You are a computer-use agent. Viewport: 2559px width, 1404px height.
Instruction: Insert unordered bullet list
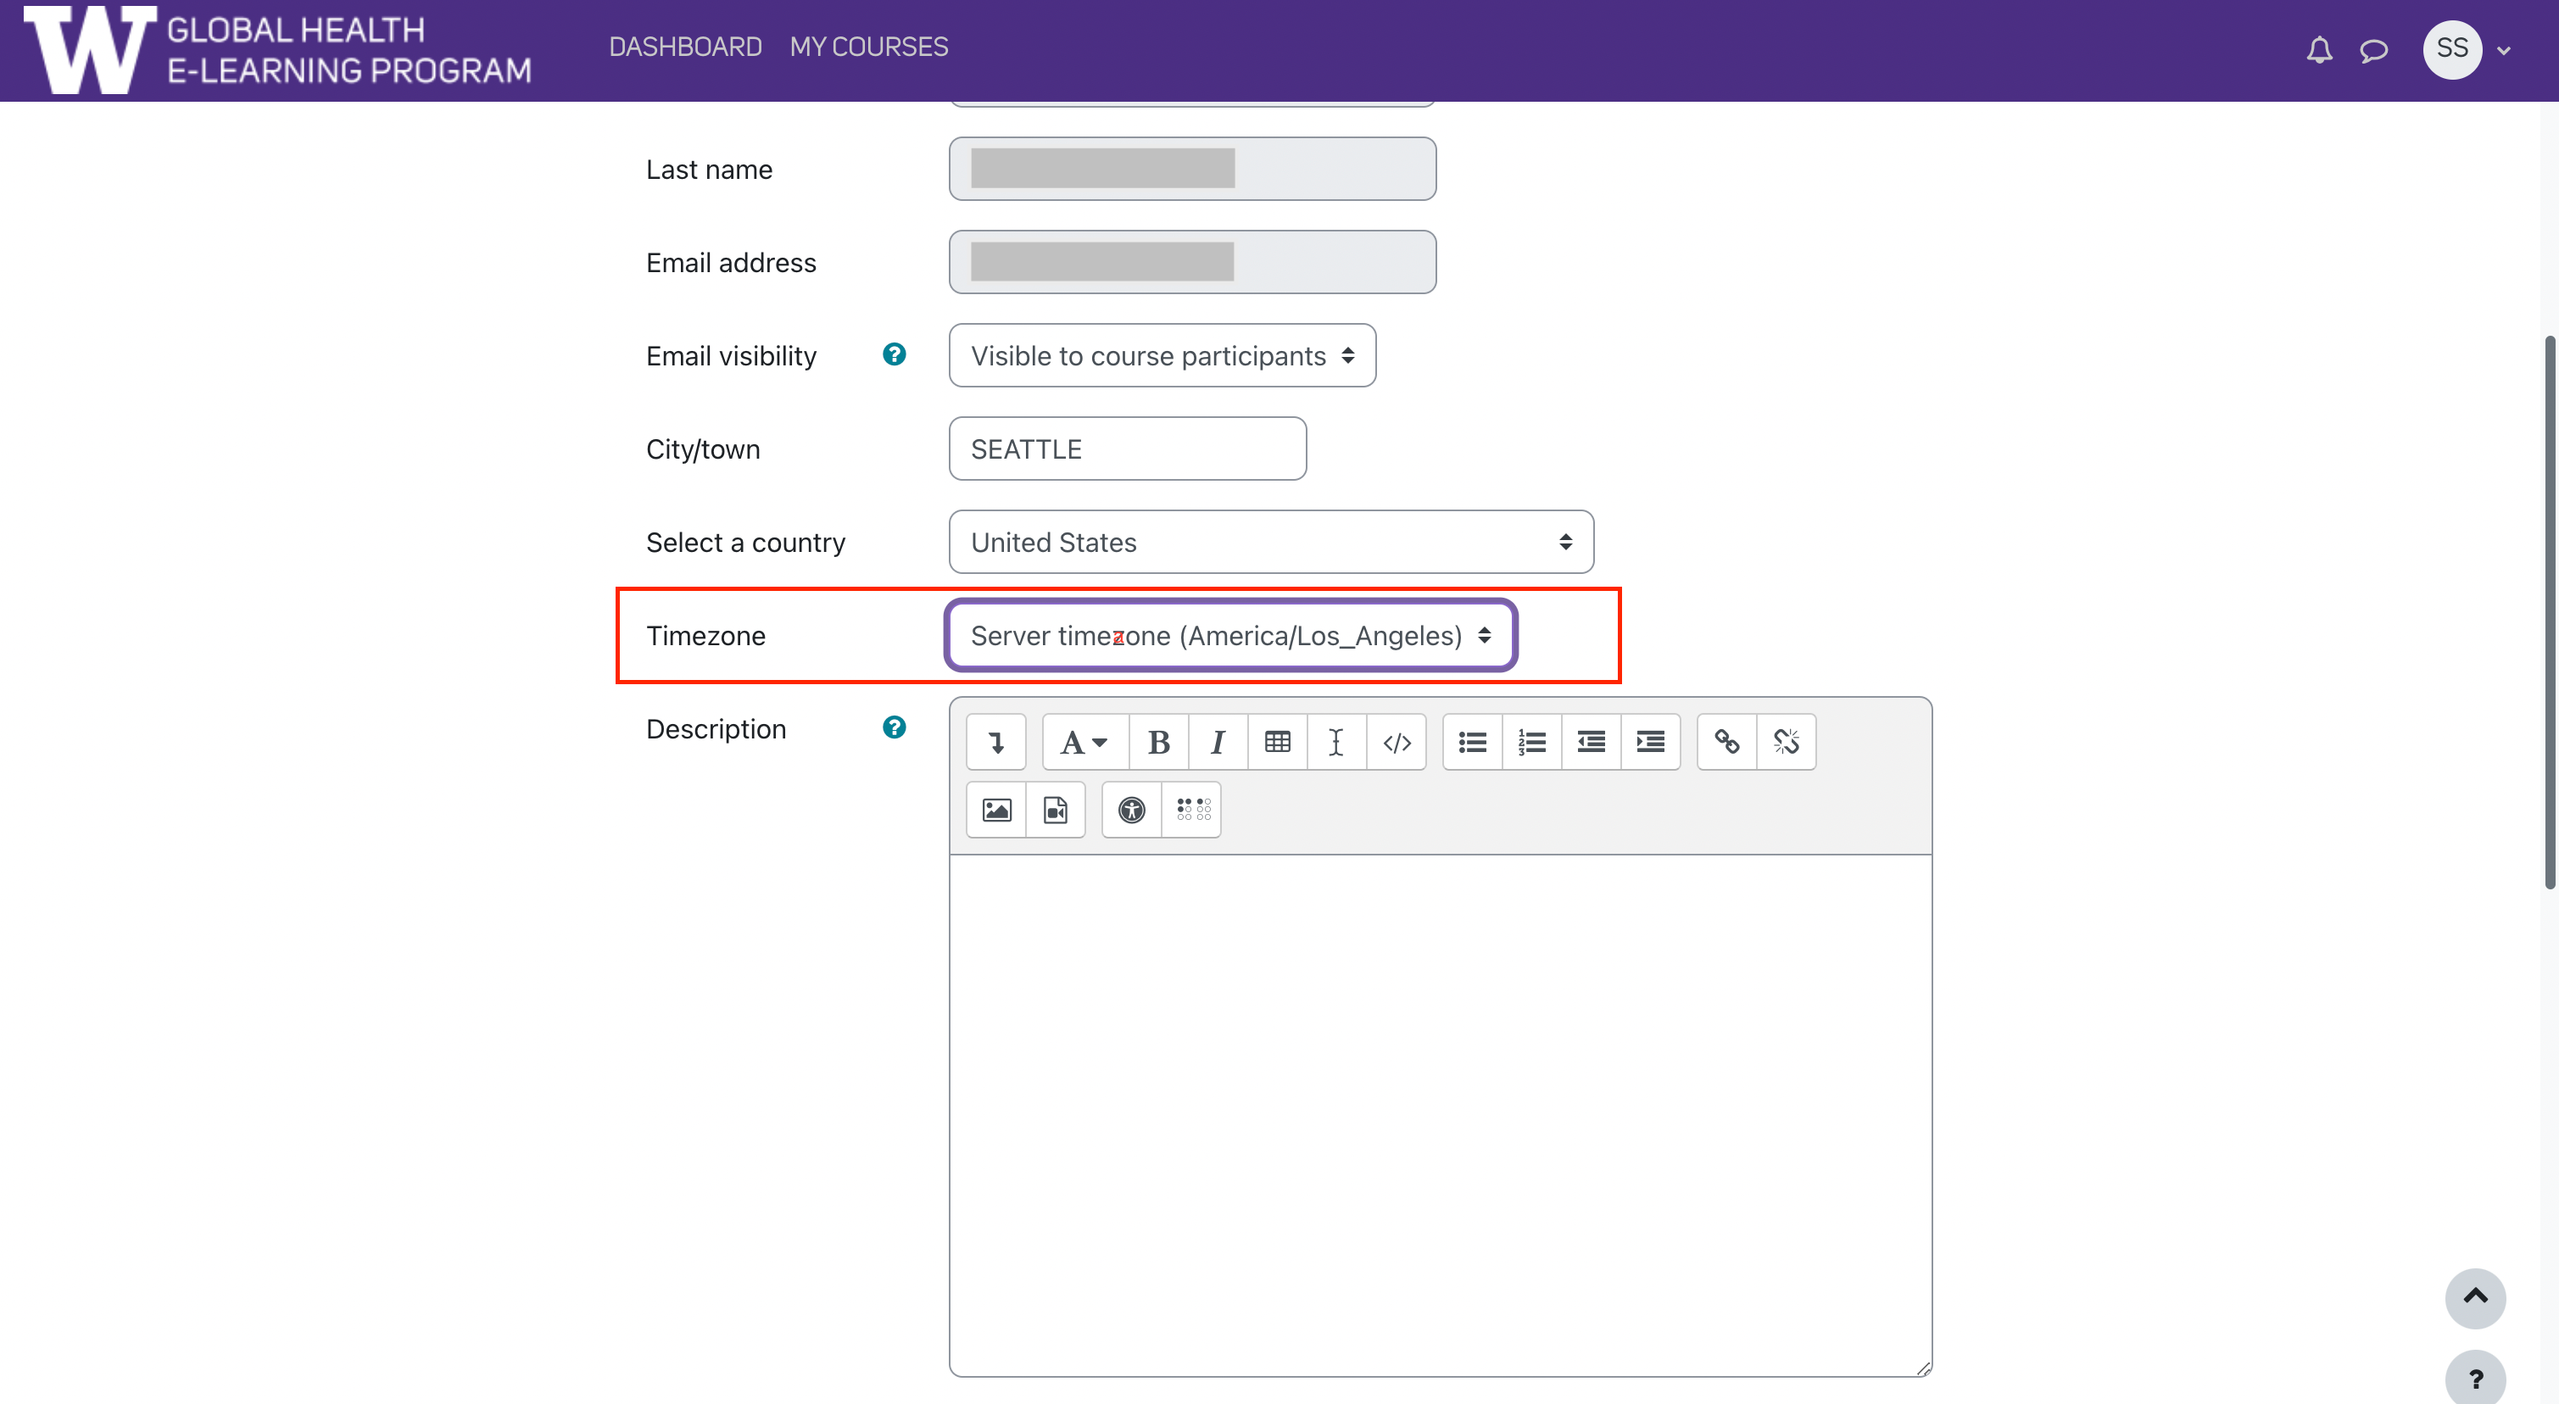pyautogui.click(x=1472, y=742)
